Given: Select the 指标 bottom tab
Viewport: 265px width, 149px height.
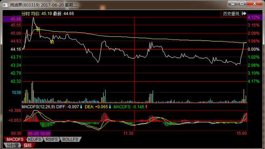Looking at the screenshot, I should [28, 145].
